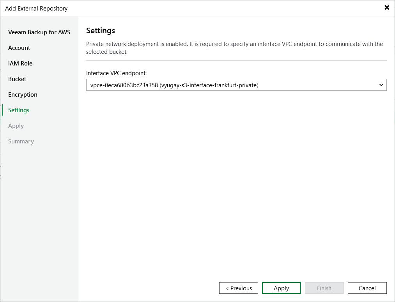The image size is (395, 302).
Task: Open the Encryption settings step
Action: coord(23,94)
